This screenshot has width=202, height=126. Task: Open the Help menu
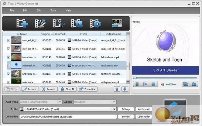click(68, 10)
